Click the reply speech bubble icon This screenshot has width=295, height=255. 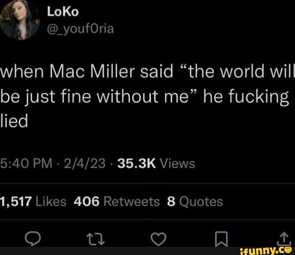[32, 238]
